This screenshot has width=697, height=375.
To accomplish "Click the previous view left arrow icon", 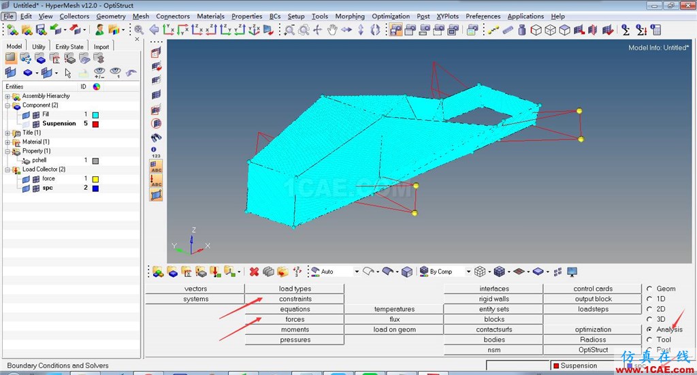I will click(155, 30).
